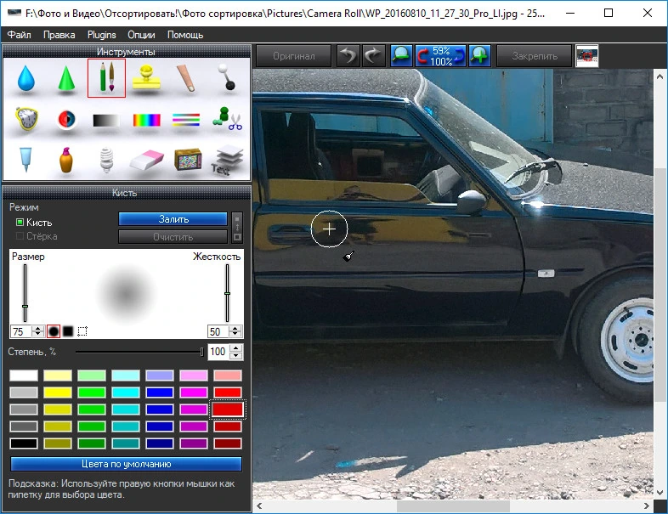The image size is (668, 514).
Task: Select the scissors cutout tool
Action: pos(227,119)
